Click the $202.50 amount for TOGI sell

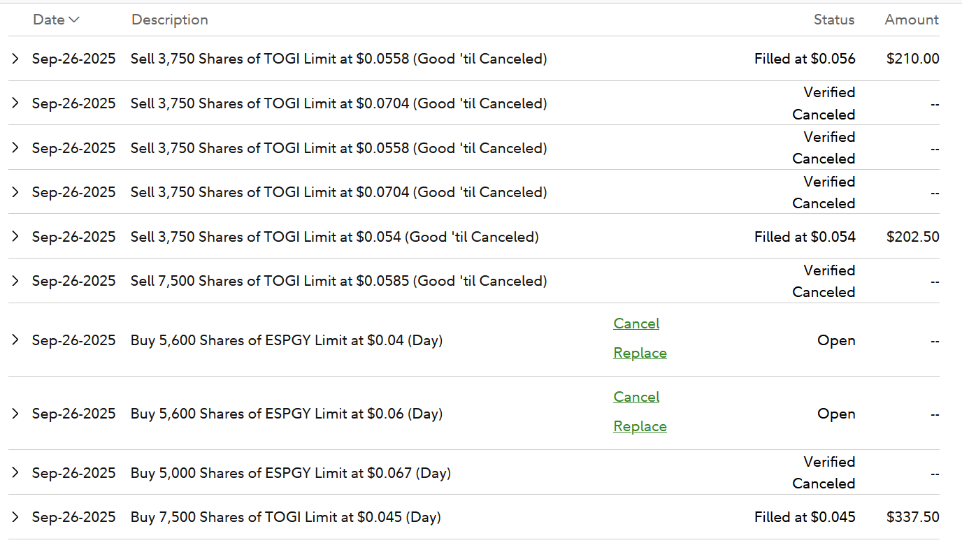point(912,237)
